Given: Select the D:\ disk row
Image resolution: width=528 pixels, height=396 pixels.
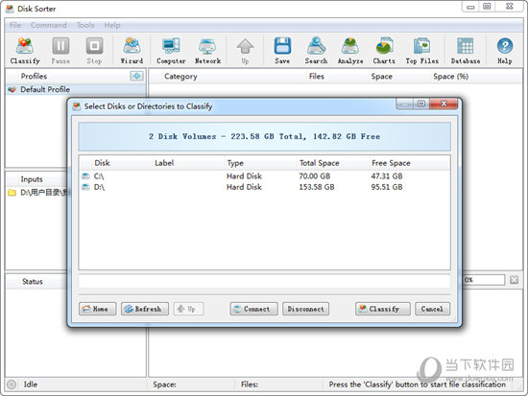Looking at the screenshot, I should (x=264, y=187).
